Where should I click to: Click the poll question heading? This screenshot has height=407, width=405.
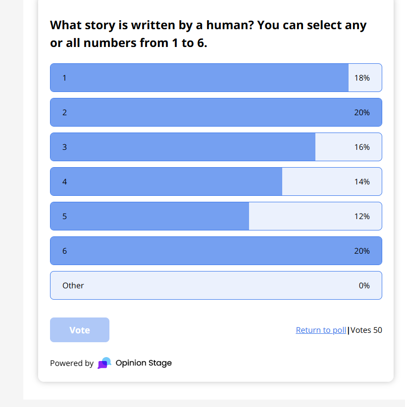pos(208,34)
